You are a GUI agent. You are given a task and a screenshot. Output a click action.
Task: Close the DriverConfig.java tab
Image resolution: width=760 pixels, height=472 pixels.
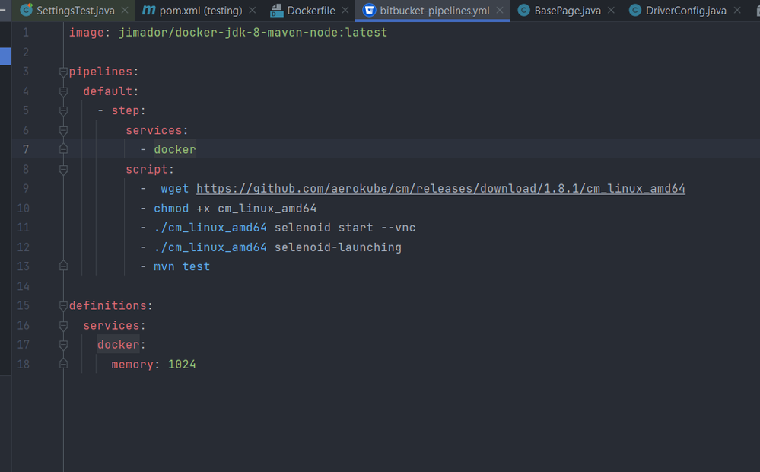(736, 10)
